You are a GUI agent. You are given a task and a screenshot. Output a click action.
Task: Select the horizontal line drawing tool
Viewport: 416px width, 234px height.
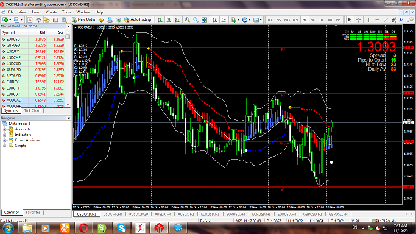tap(377, 19)
